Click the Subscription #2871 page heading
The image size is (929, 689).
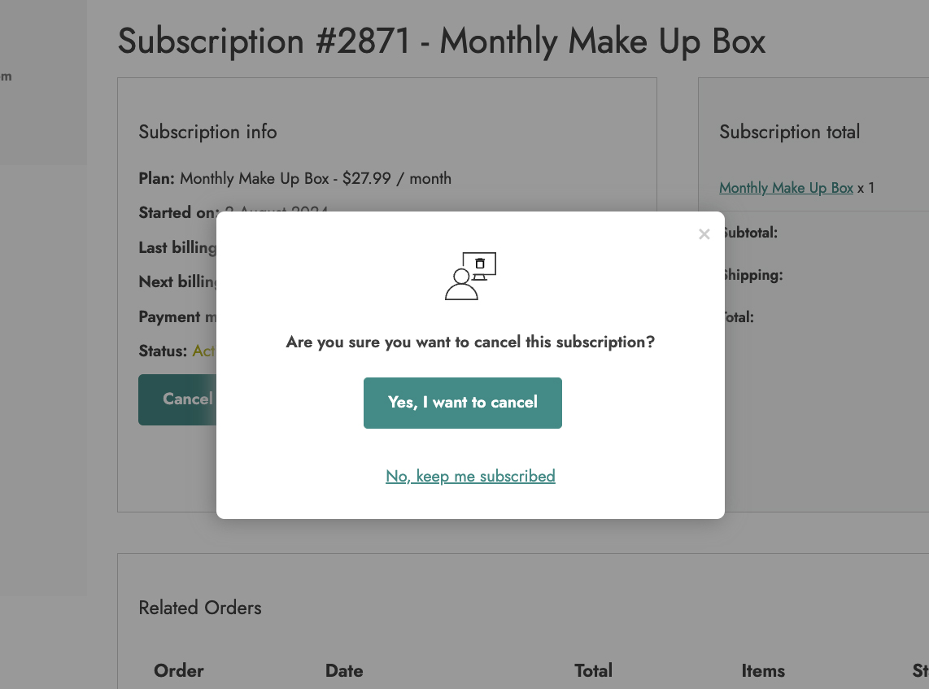point(441,41)
